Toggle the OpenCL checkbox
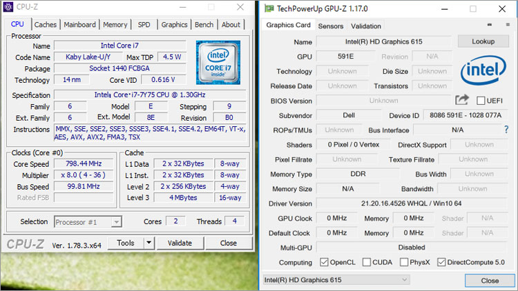 tap(324, 262)
